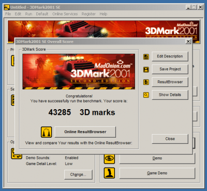The height and width of the screenshot is (191, 207).
Task: Open the File menu
Action: tap(8, 14)
